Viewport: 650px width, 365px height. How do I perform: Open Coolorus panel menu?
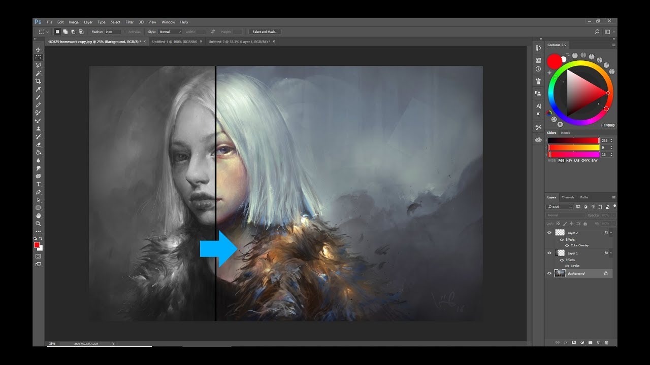tap(613, 45)
